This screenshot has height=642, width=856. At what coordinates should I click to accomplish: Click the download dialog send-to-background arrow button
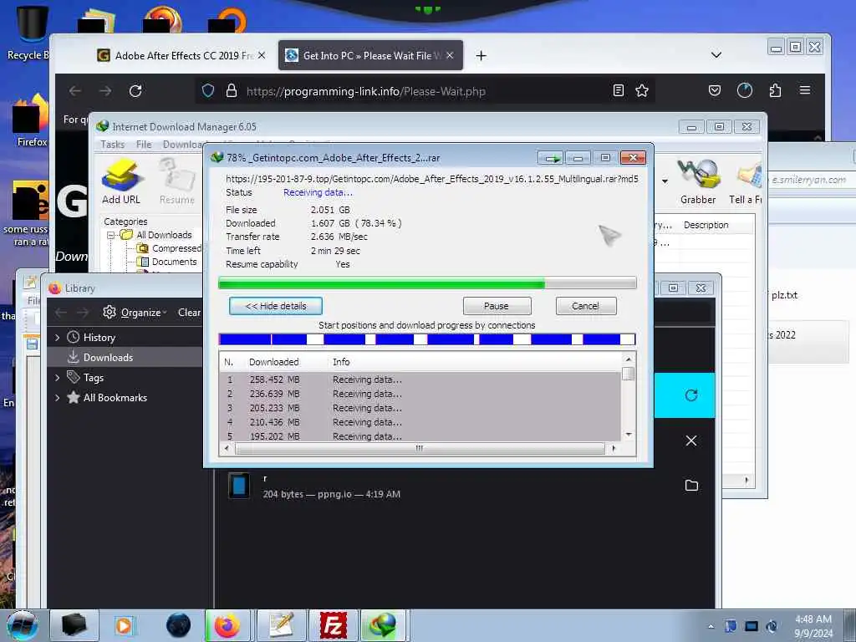pos(550,158)
